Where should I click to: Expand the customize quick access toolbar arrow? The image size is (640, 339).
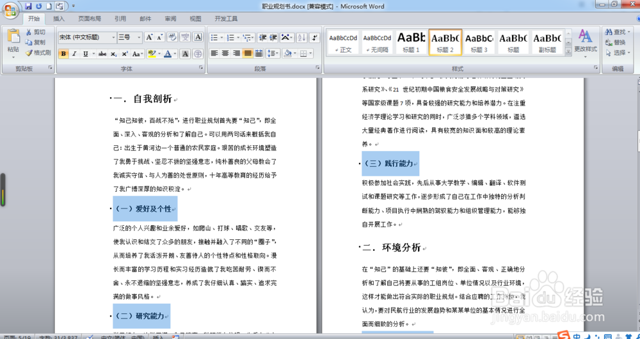pos(73,6)
